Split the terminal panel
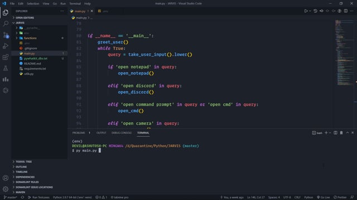This screenshot has width=357, height=200. (x=335, y=133)
